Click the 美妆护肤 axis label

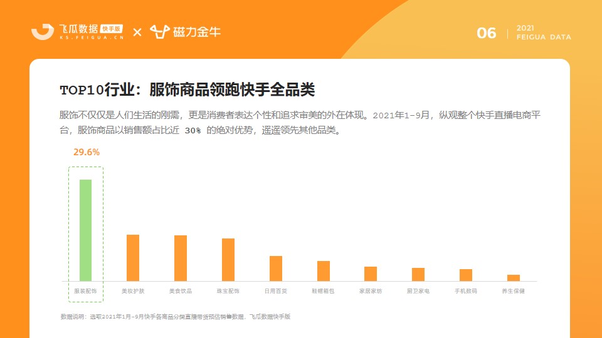coord(133,291)
